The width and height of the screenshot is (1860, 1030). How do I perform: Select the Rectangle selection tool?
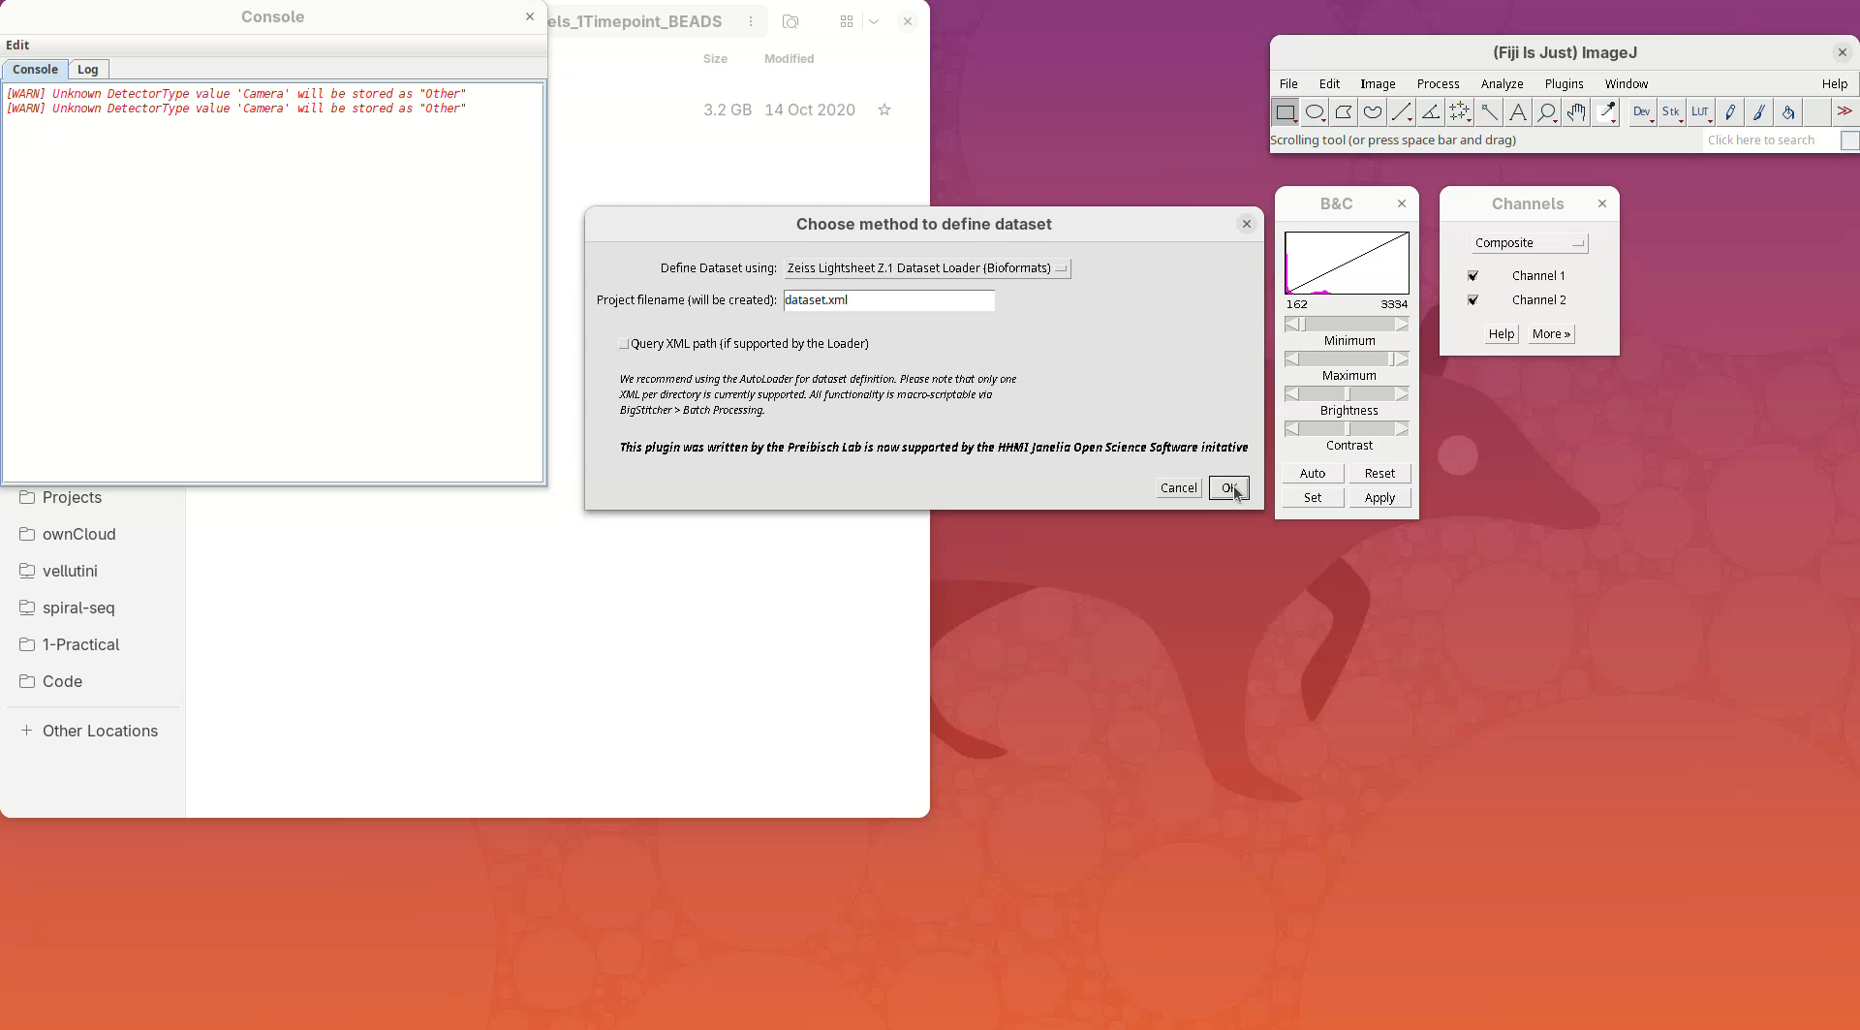coord(1285,112)
